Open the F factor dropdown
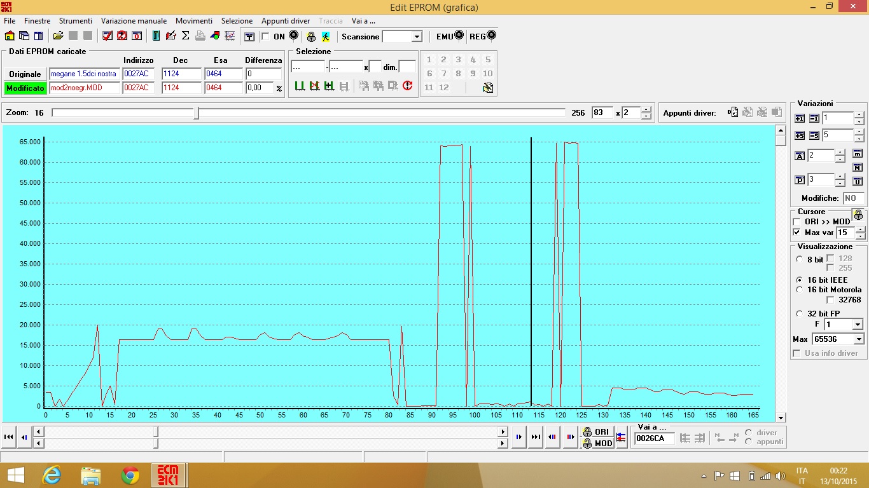The height and width of the screenshot is (488, 869). click(x=857, y=325)
